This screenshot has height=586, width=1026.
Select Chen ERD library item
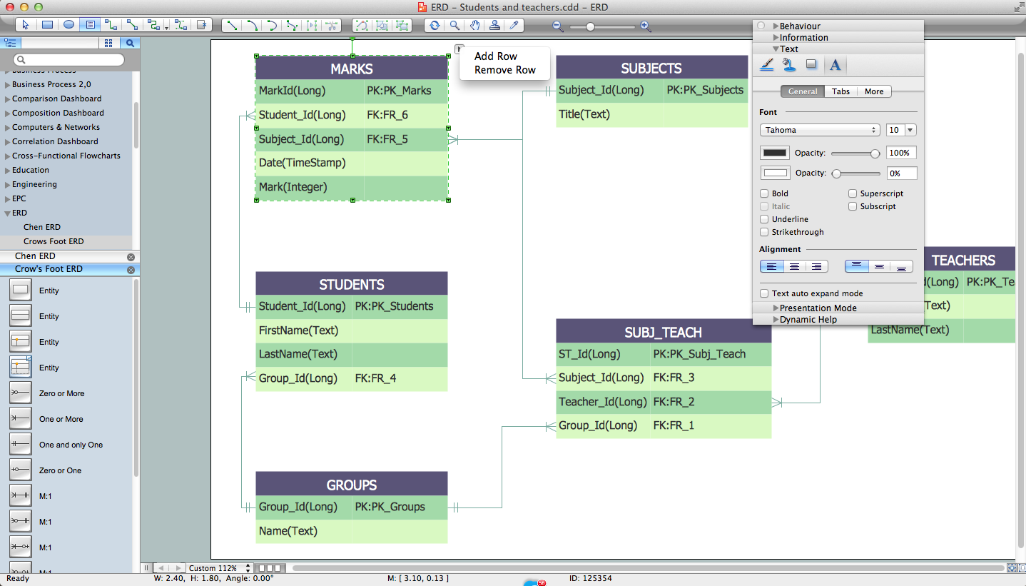[x=42, y=227]
